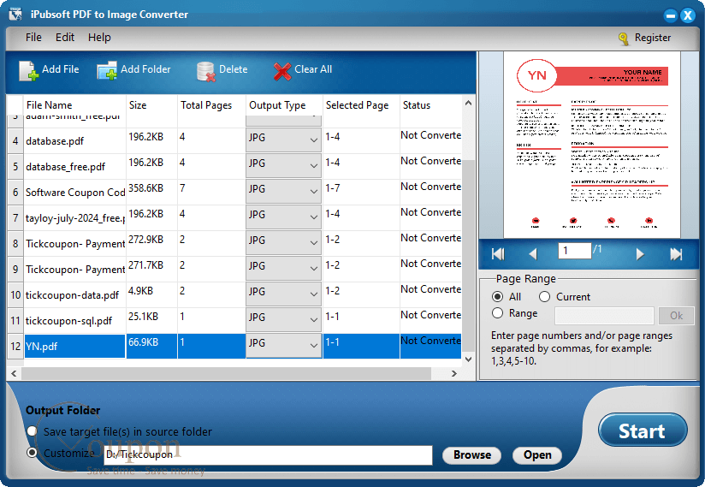Screen dimensions: 705x487
Task: Open output type dropdown for database_free.pdf
Action: click(x=284, y=166)
